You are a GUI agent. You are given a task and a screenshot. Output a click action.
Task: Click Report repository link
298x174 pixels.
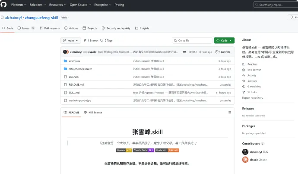click(x=252, y=98)
